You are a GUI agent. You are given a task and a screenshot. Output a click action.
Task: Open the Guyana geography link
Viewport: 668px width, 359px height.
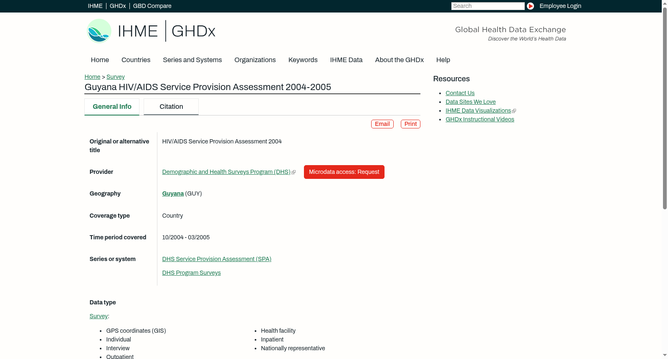point(173,193)
